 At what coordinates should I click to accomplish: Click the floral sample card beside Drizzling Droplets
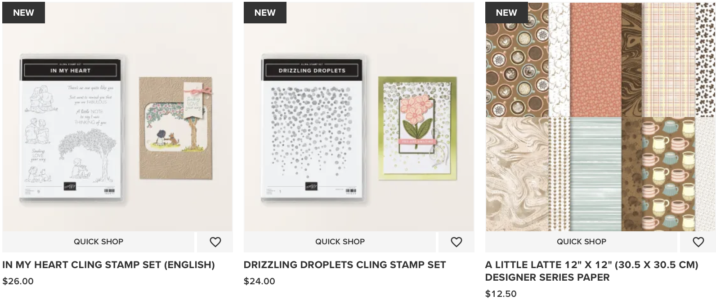(x=413, y=128)
